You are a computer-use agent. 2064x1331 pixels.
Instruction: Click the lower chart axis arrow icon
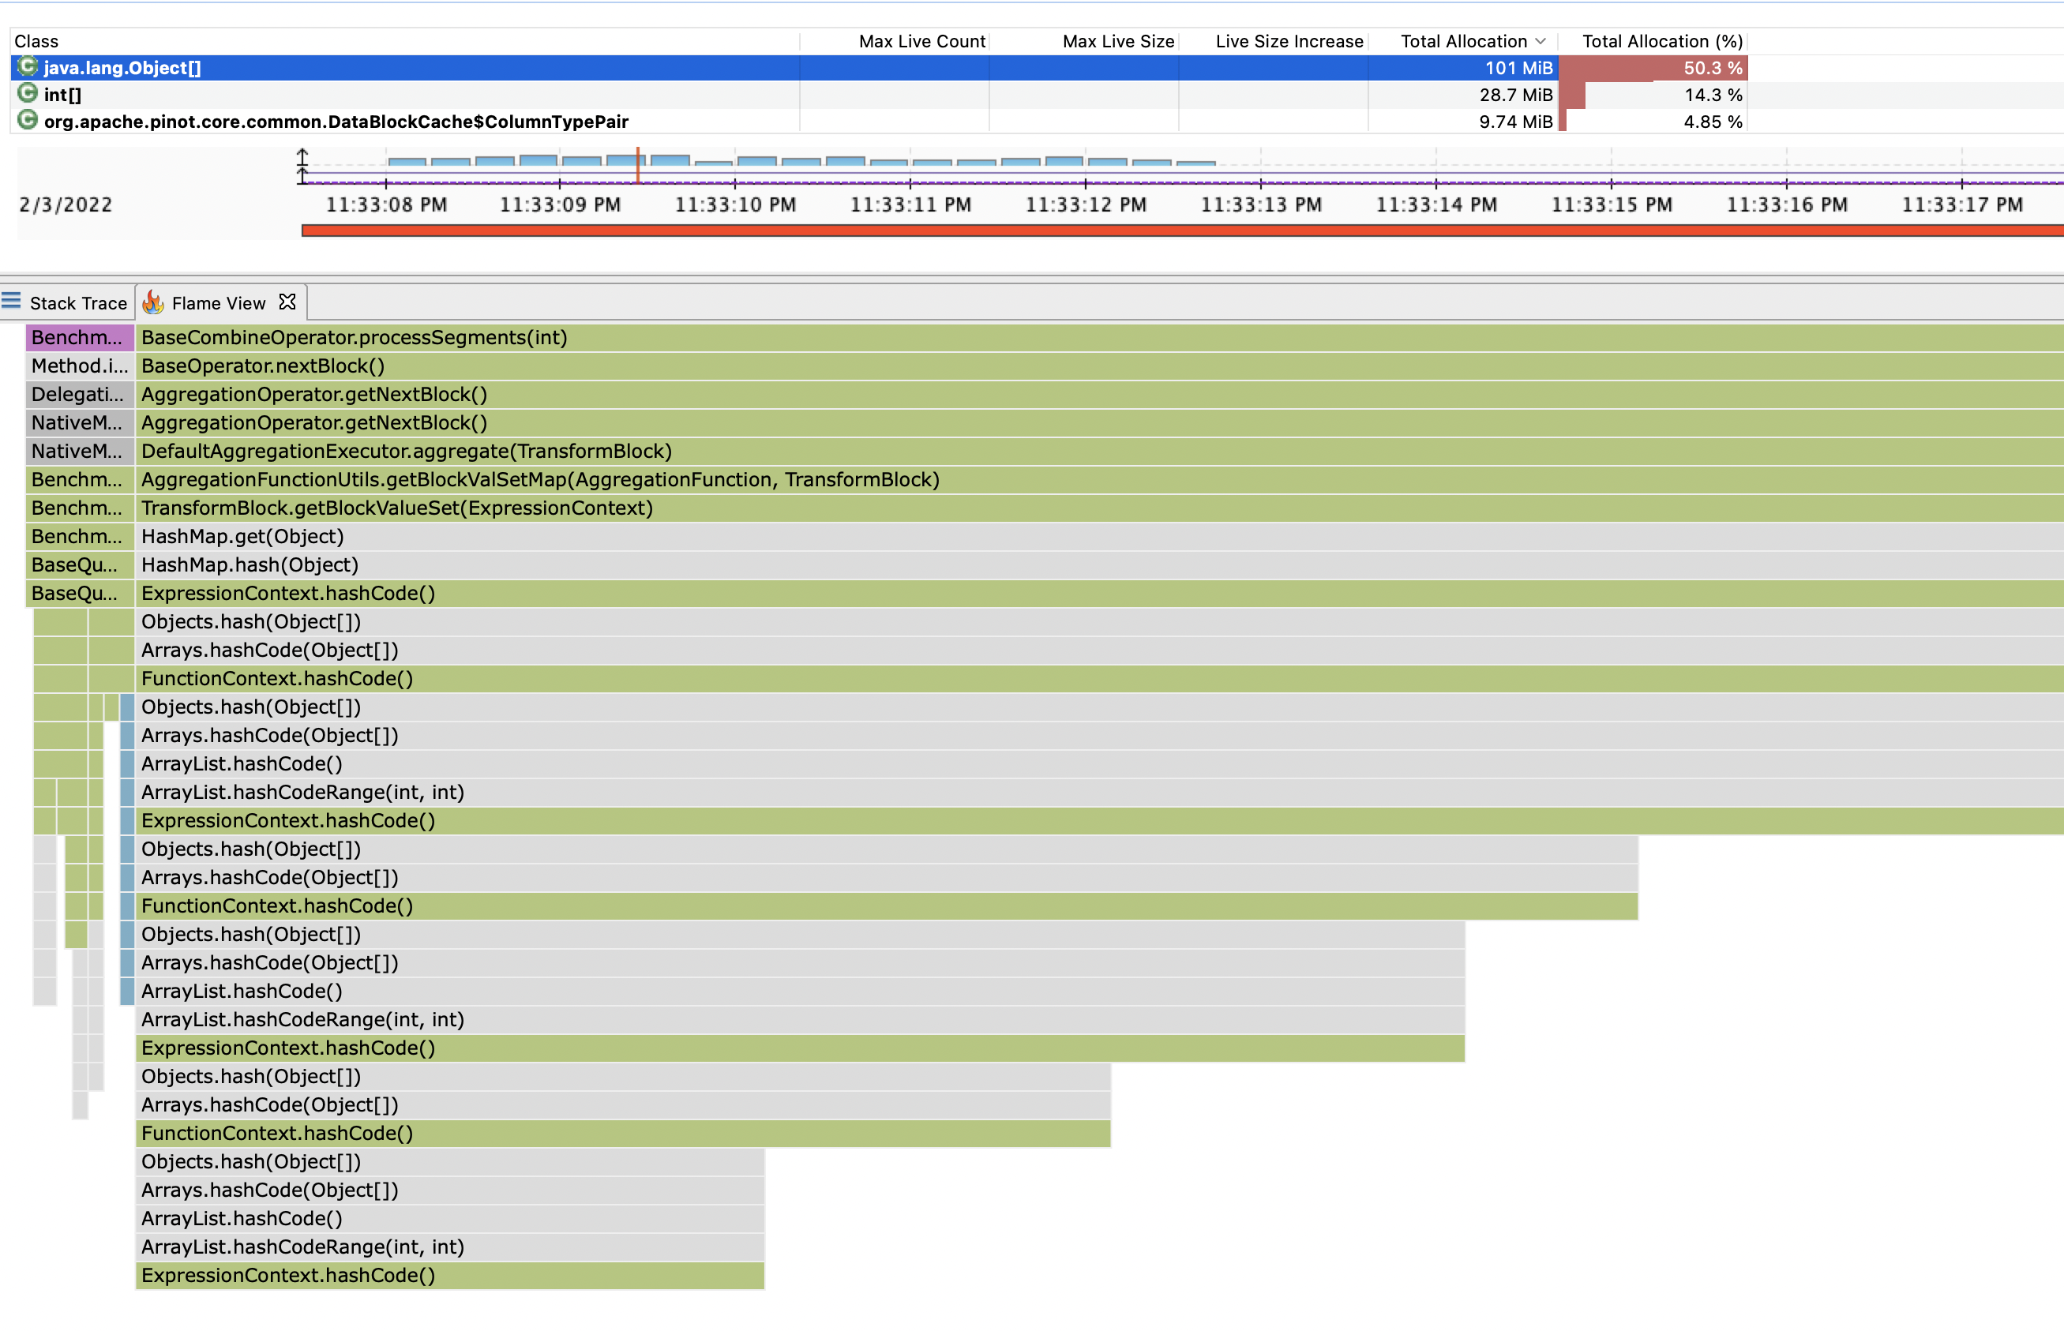point(302,175)
